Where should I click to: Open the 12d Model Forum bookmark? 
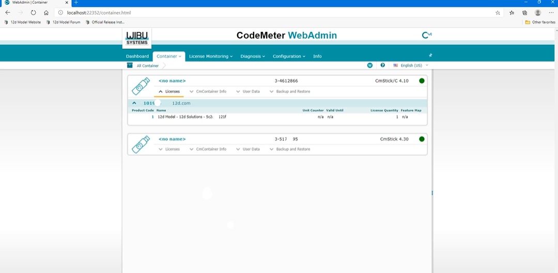coord(64,22)
